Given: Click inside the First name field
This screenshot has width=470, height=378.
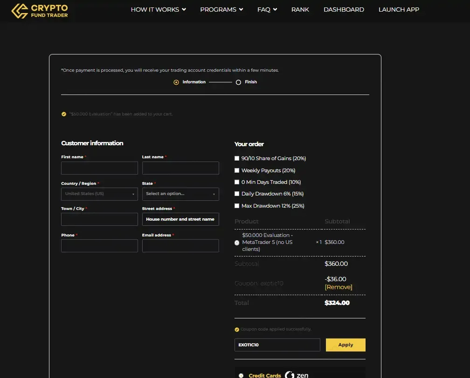Looking at the screenshot, I should click(x=99, y=168).
